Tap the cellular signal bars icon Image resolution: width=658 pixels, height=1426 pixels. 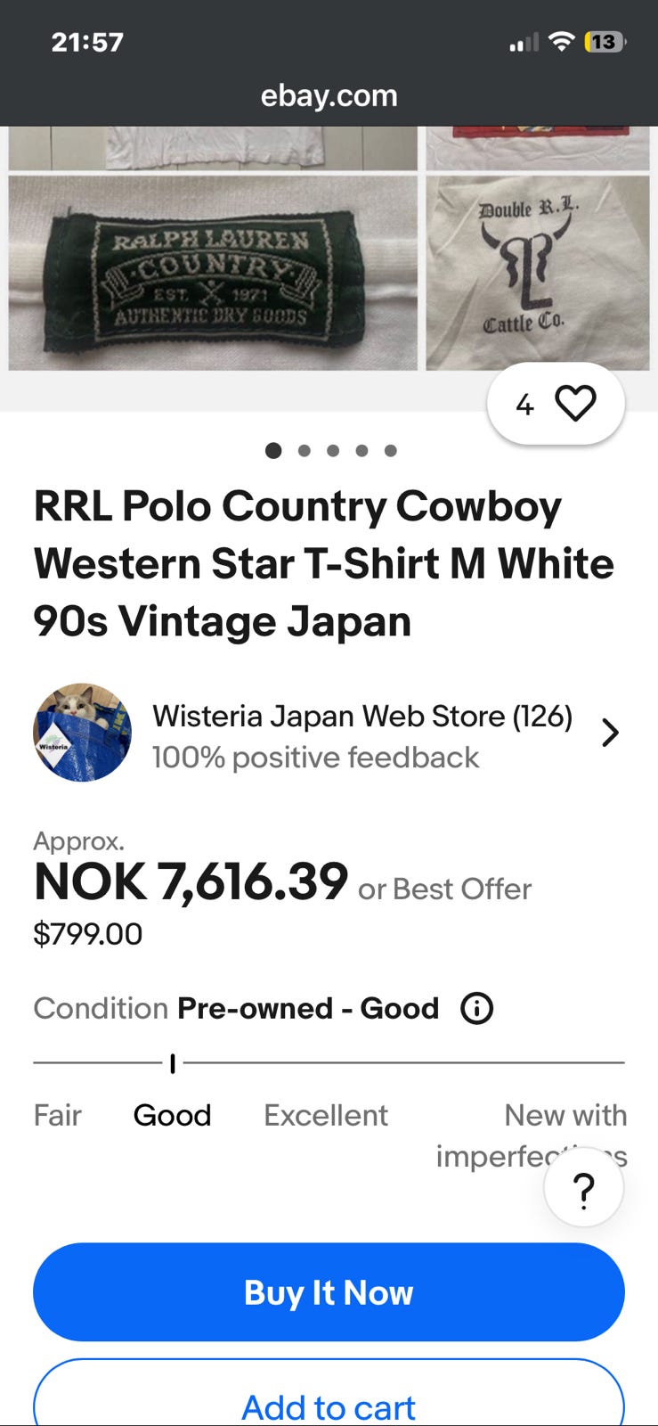click(x=524, y=42)
